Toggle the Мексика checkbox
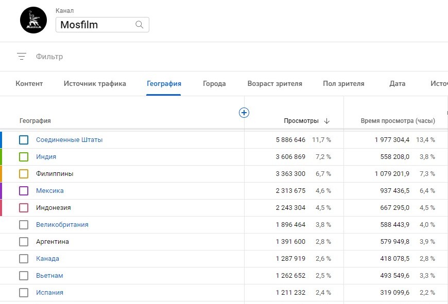 (24, 191)
